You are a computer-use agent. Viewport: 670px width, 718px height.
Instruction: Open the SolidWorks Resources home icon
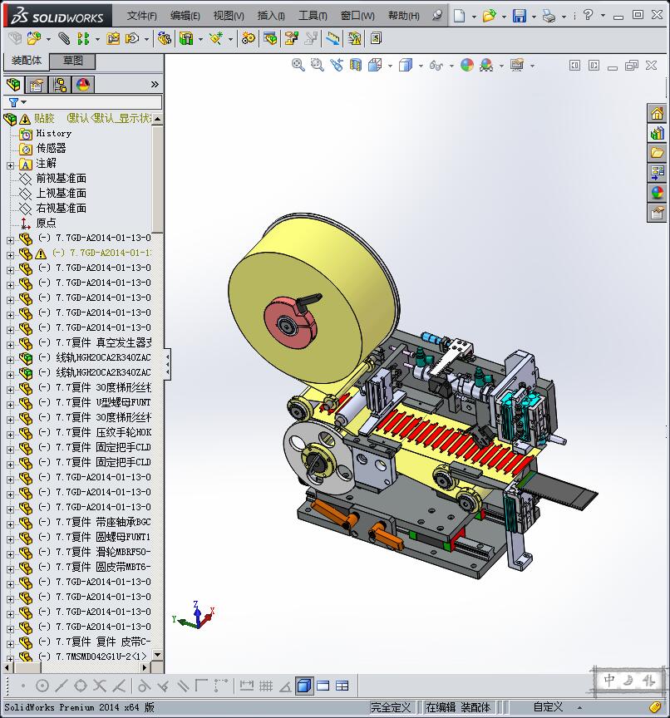(657, 113)
